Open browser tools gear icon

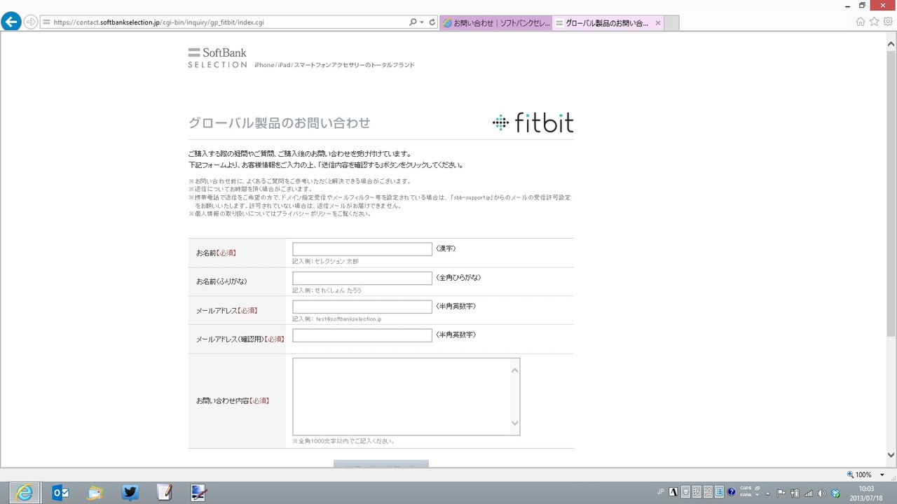(x=888, y=22)
